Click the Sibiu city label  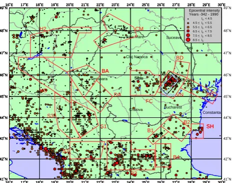click(x=139, y=78)
